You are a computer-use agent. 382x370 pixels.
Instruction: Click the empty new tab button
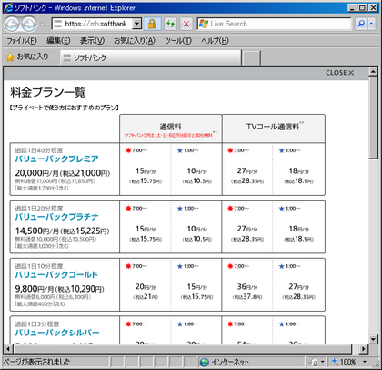(x=251, y=57)
